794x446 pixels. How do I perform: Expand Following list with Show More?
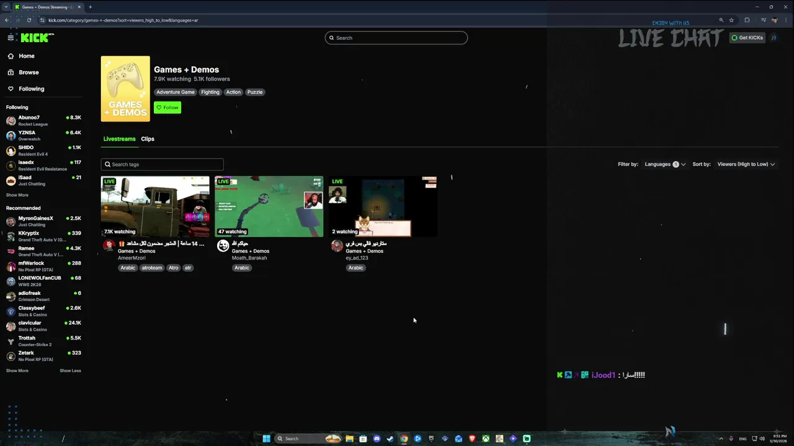pos(17,195)
